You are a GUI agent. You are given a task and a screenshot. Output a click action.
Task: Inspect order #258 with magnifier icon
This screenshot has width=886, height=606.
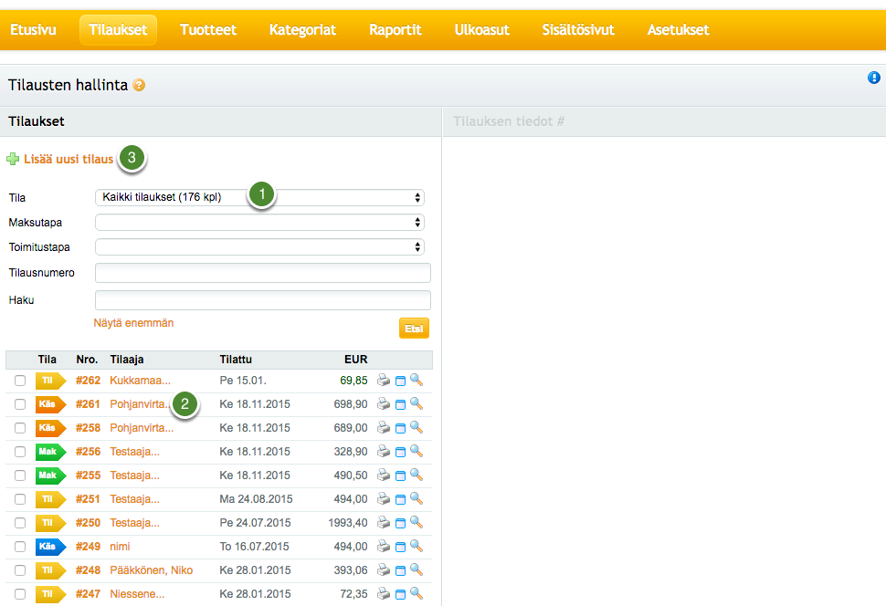[x=417, y=427]
